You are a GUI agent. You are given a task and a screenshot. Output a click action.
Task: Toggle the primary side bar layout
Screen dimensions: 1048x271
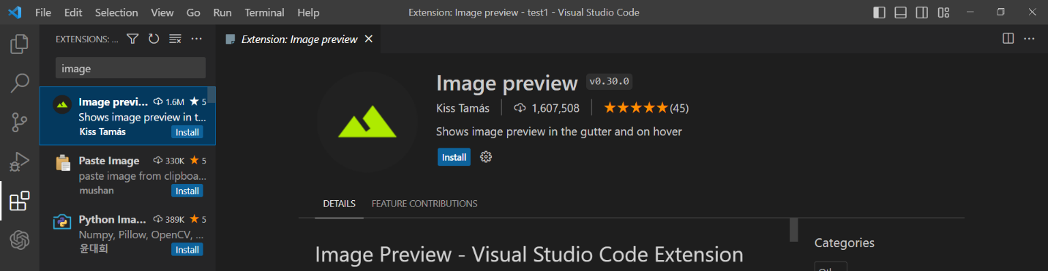click(880, 12)
